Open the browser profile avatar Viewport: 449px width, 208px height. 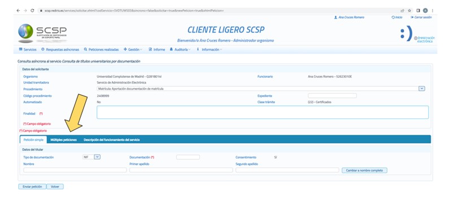point(425,11)
